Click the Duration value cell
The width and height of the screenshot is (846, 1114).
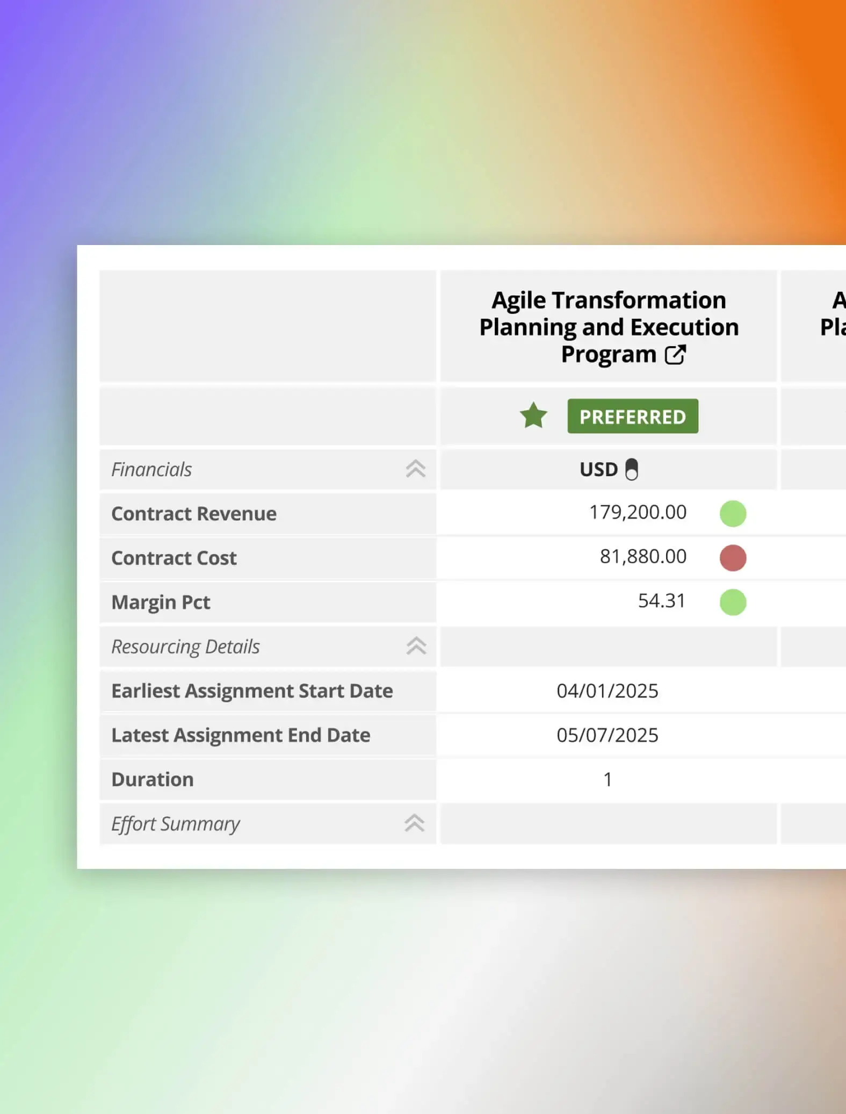tap(608, 780)
